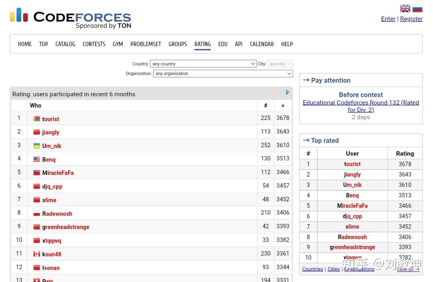Viewport: 433px width, 282px height.
Task: Switch to the PROBLEMSET tab
Action: [x=146, y=44]
